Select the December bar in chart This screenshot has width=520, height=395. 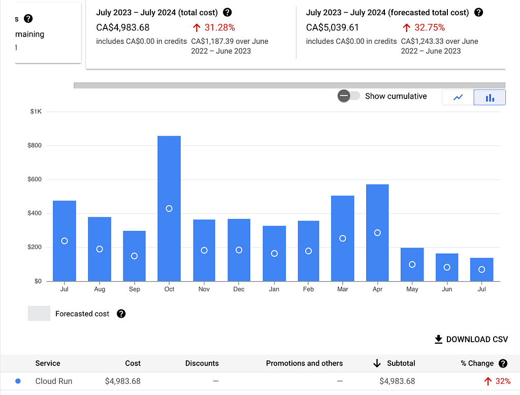239,250
